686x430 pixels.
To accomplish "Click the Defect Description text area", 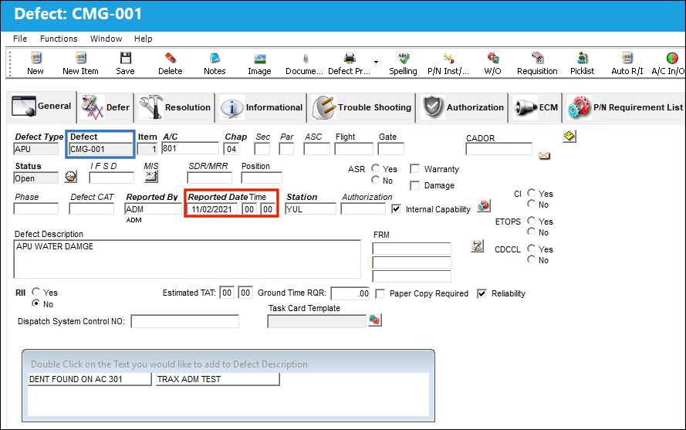I will tap(188, 259).
